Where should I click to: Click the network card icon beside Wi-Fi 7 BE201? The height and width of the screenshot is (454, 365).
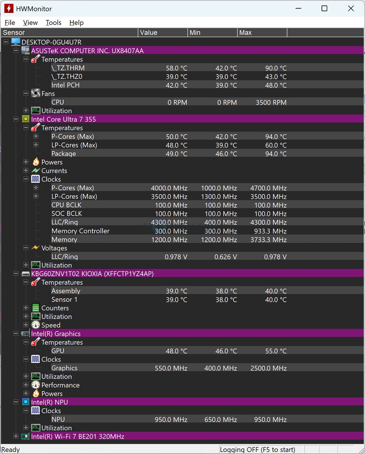pos(25,436)
